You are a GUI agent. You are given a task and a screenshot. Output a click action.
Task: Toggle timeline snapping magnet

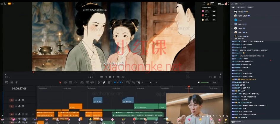[x=99, y=82]
